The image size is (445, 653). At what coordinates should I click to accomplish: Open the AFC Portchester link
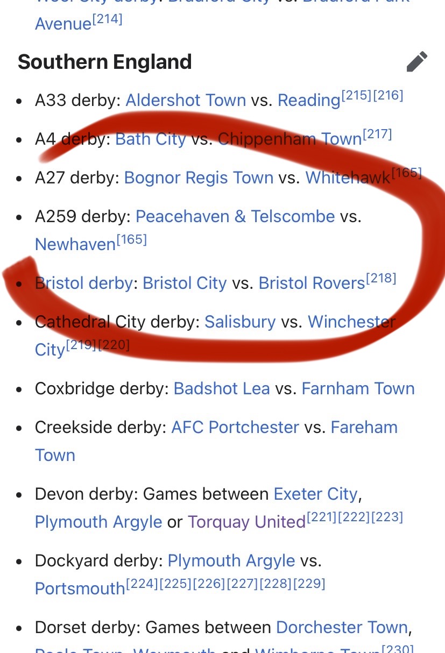235,427
